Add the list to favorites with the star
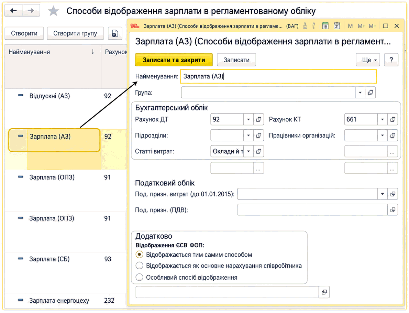409x313 pixels. tap(54, 11)
